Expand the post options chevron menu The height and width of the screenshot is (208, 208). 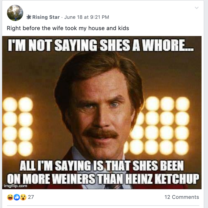point(197,8)
